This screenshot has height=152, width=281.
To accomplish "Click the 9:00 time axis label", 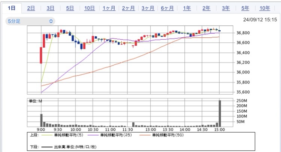I will pyautogui.click(x=41, y=130).
